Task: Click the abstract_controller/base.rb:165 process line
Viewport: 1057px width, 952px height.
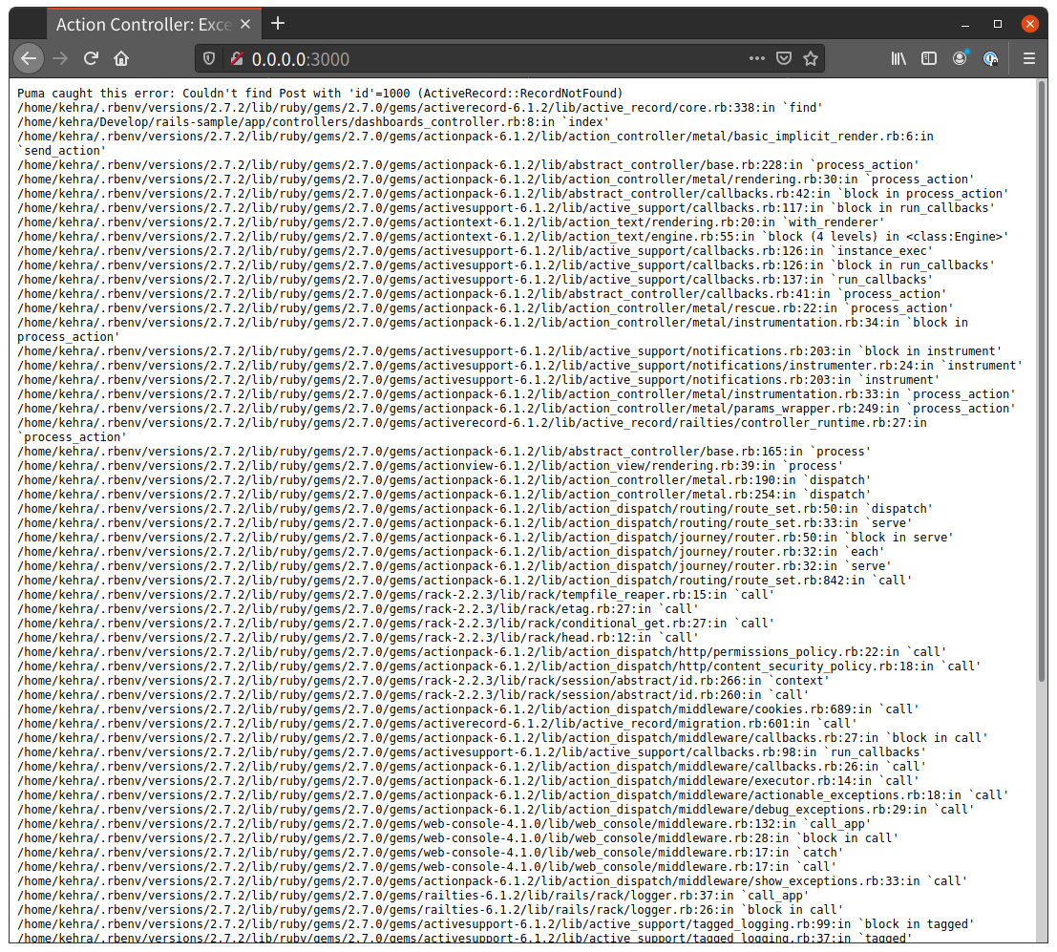Action: 444,452
